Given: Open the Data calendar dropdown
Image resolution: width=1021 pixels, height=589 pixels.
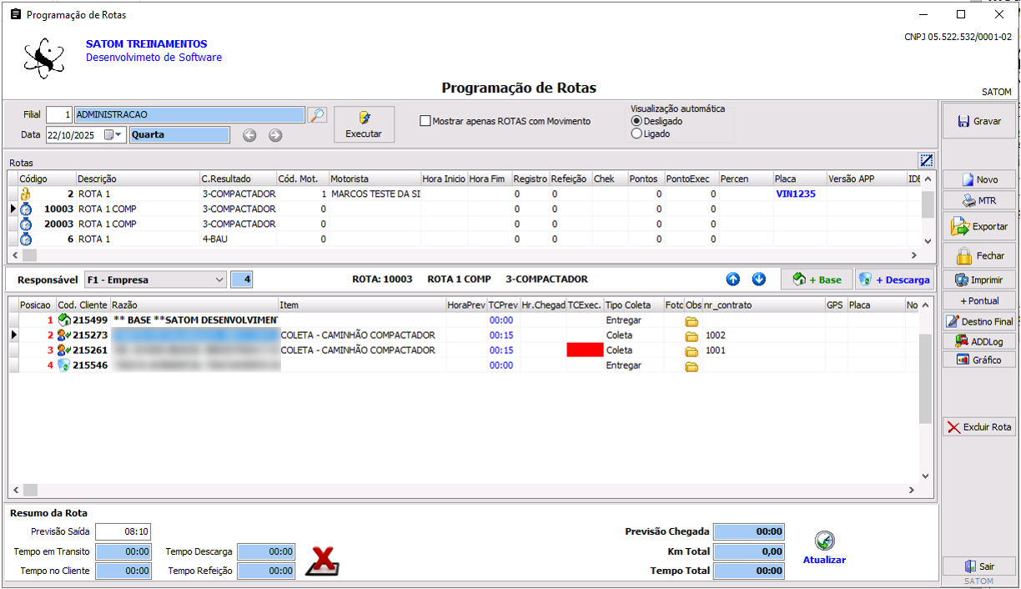Looking at the screenshot, I should [x=113, y=135].
